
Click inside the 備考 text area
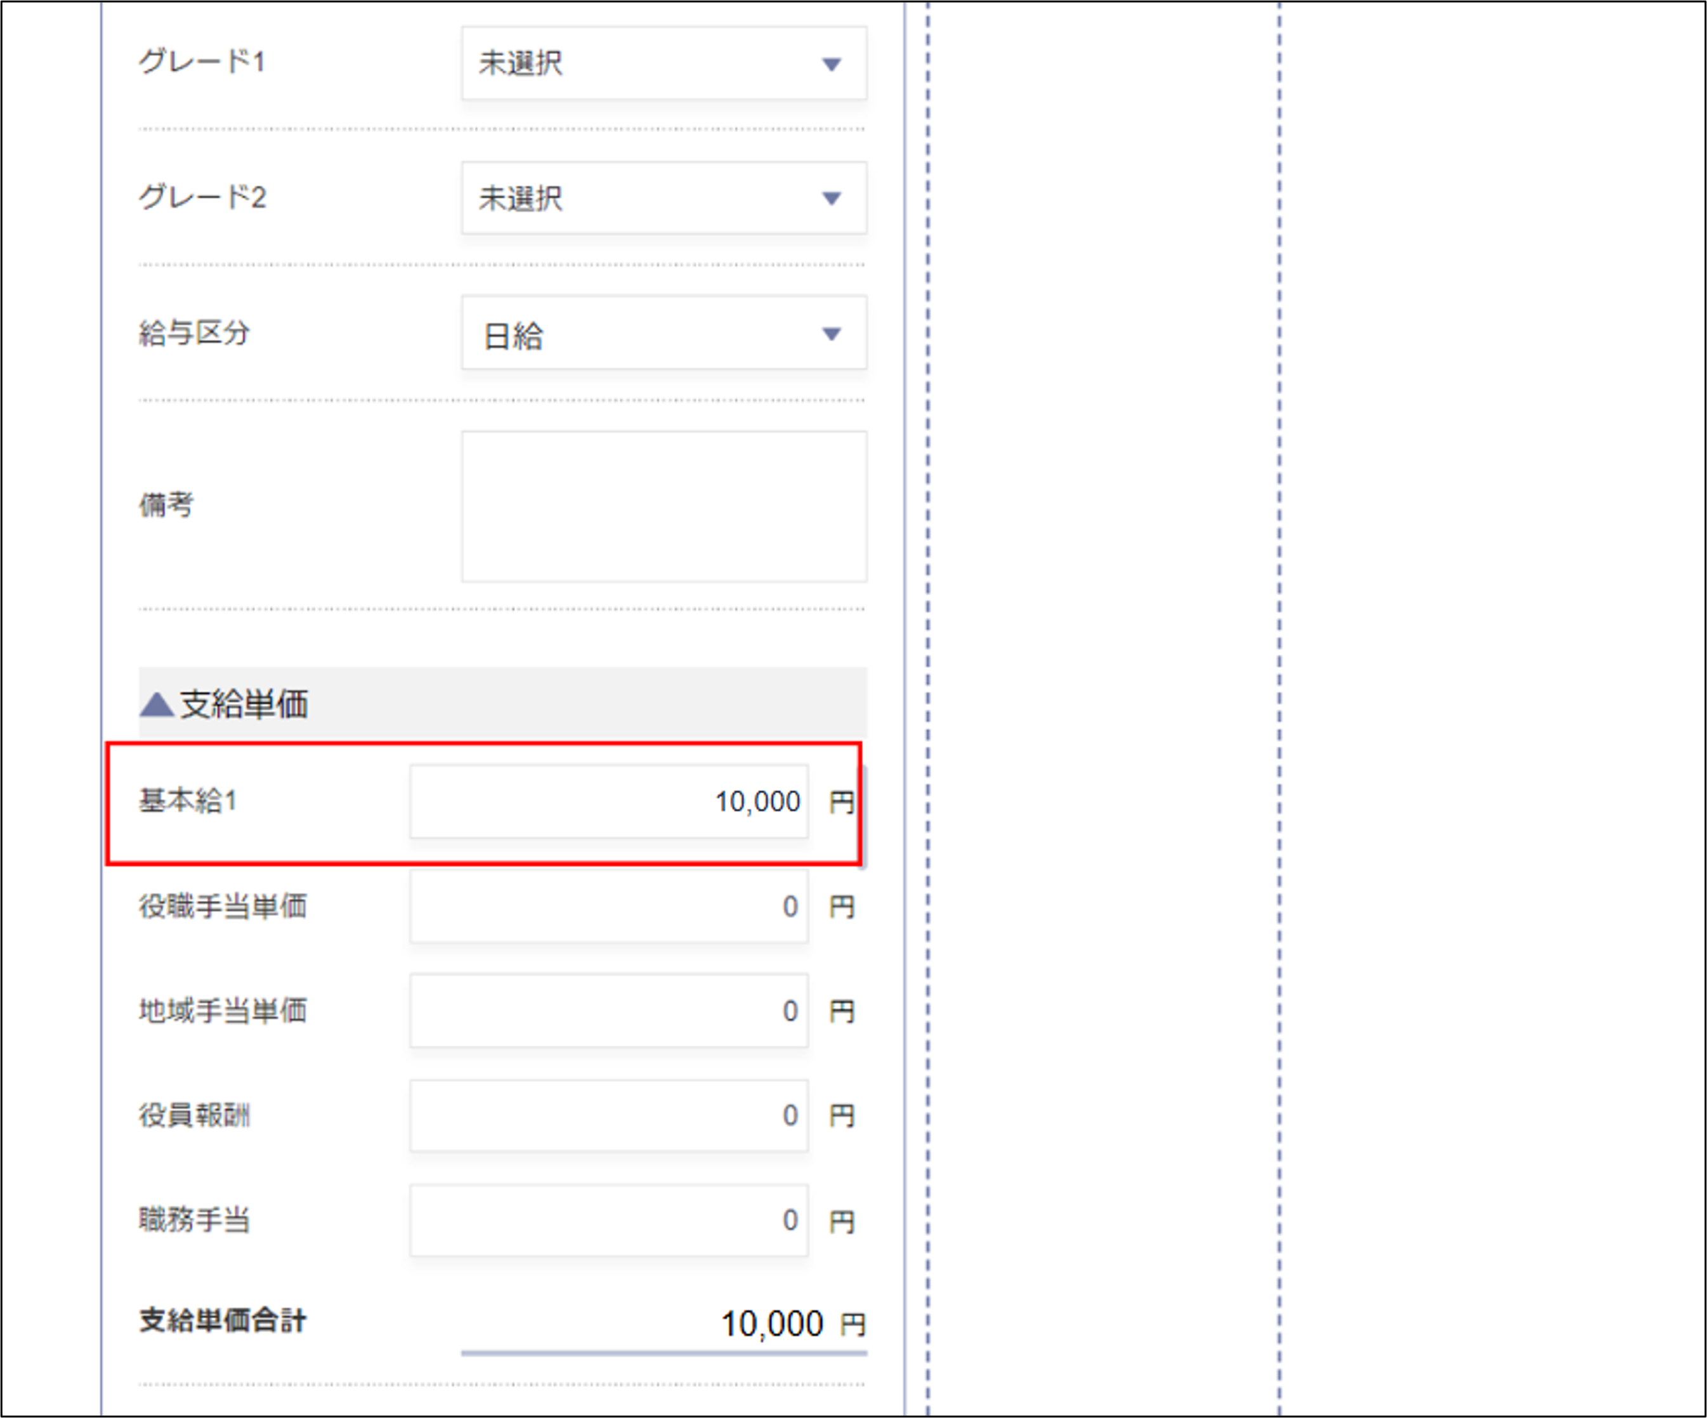pos(664,506)
